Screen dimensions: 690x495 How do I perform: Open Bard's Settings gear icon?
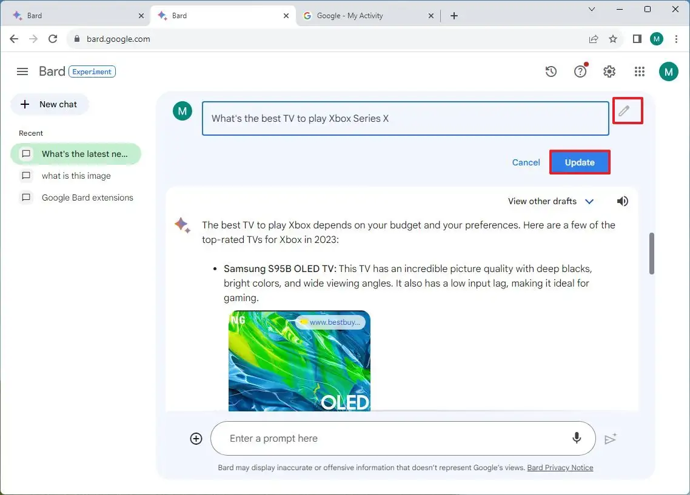tap(609, 71)
